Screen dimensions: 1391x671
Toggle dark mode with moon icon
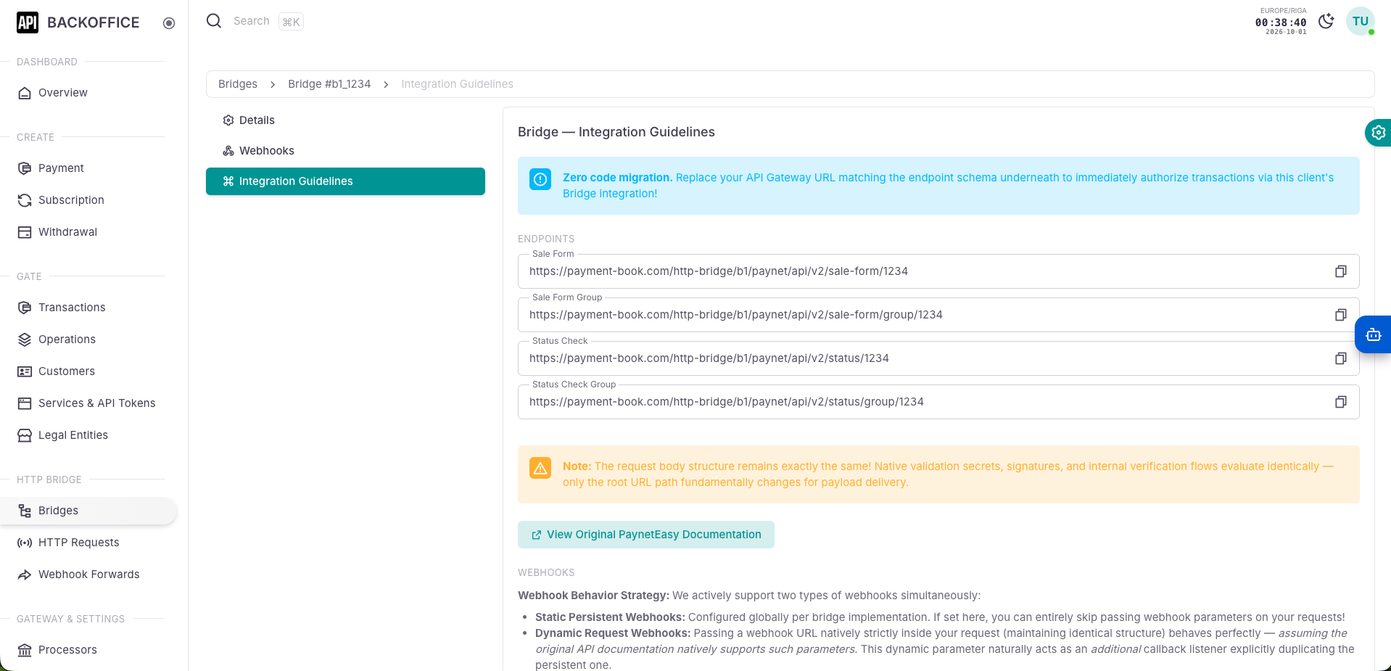(1326, 21)
